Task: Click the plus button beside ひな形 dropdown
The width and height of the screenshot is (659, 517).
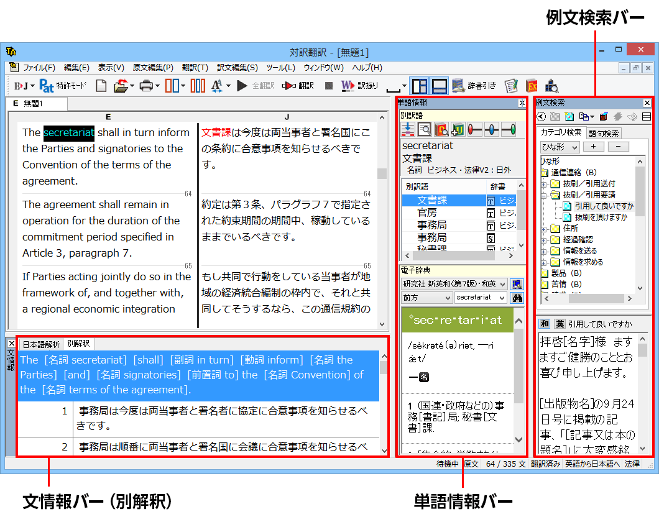Action: pos(593,147)
